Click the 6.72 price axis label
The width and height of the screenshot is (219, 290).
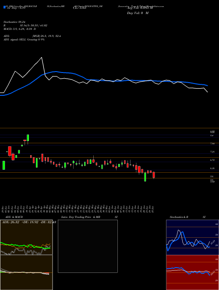coord(212,160)
